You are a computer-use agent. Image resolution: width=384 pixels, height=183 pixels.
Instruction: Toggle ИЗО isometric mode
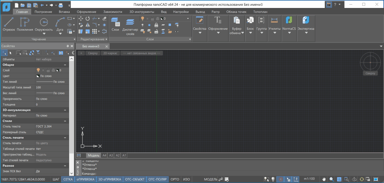click(187, 179)
